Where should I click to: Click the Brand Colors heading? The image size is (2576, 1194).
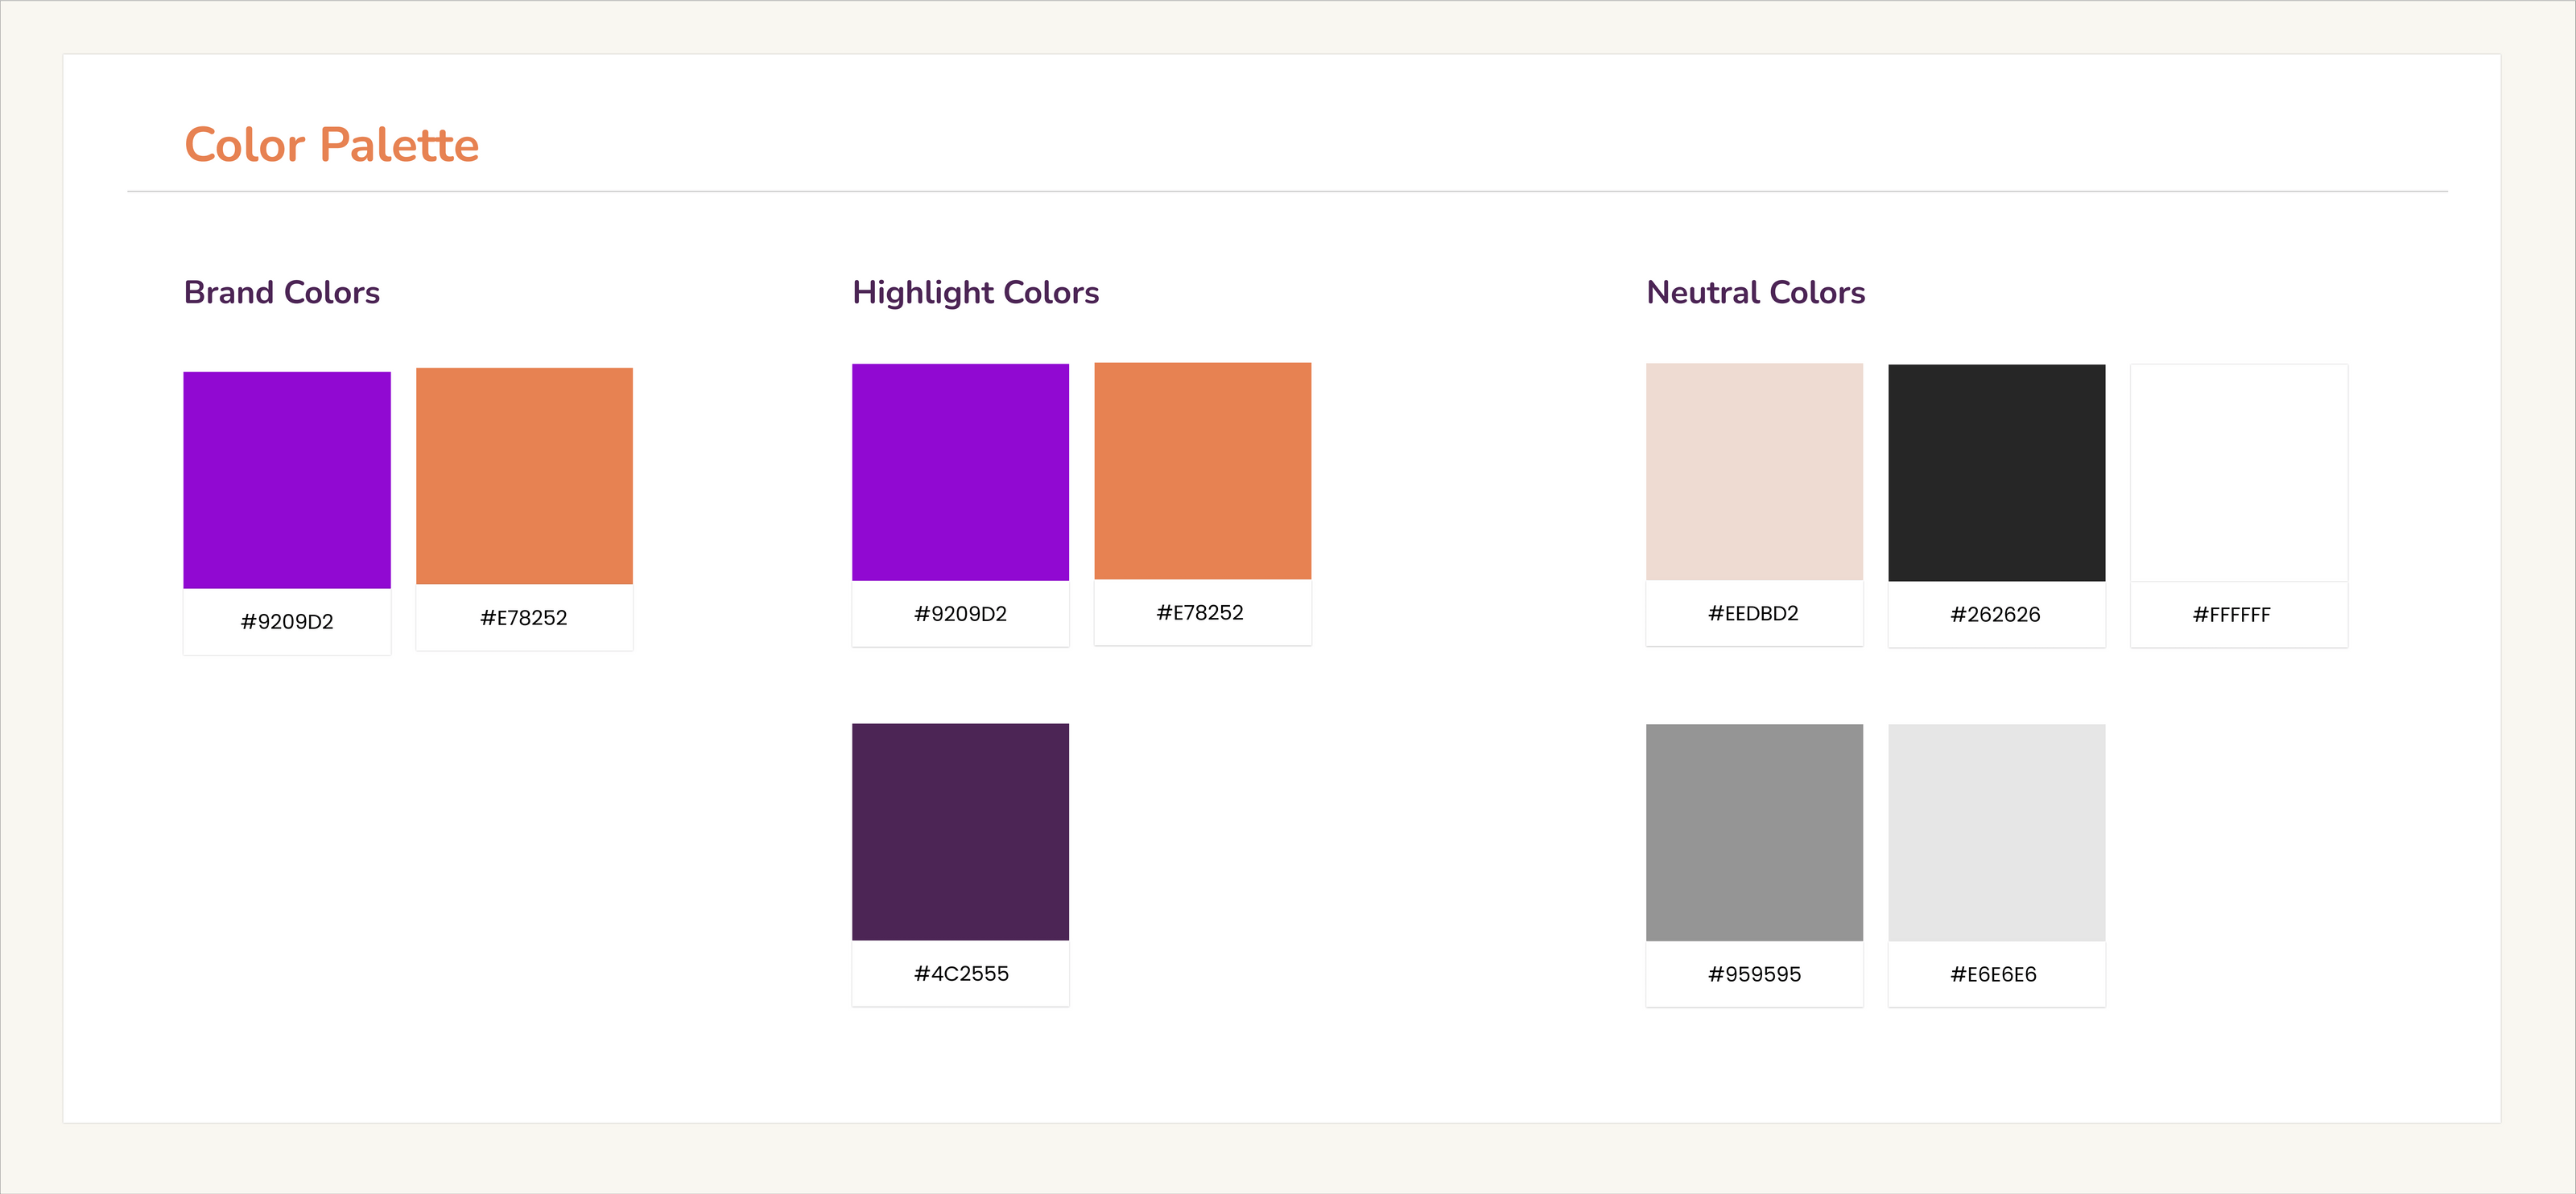click(x=282, y=293)
